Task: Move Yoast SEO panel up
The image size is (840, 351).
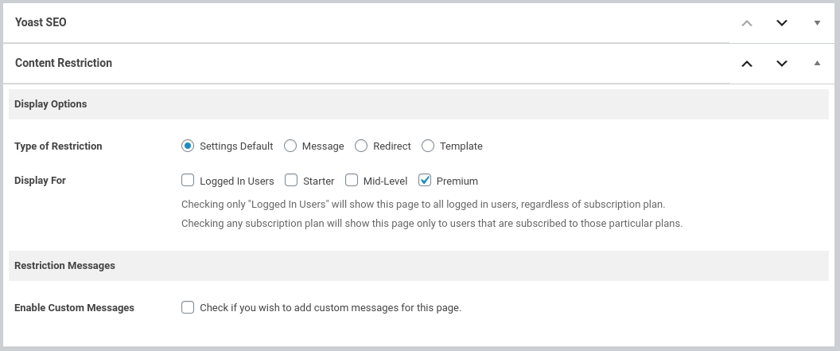Action: [x=747, y=23]
